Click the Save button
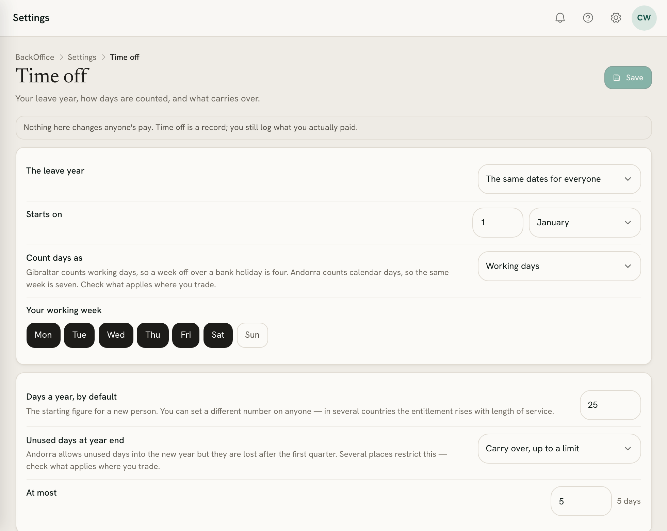 click(x=628, y=78)
